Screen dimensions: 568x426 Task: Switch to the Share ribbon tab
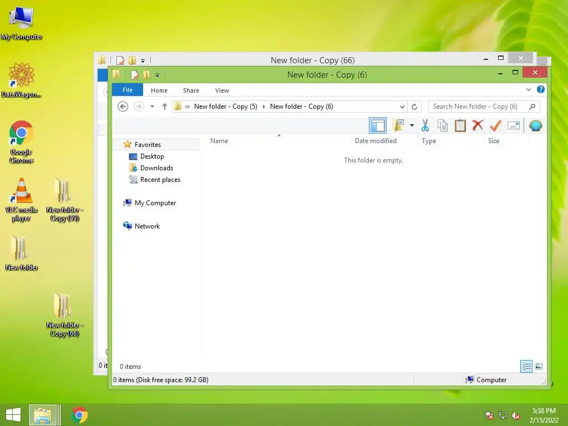point(191,90)
